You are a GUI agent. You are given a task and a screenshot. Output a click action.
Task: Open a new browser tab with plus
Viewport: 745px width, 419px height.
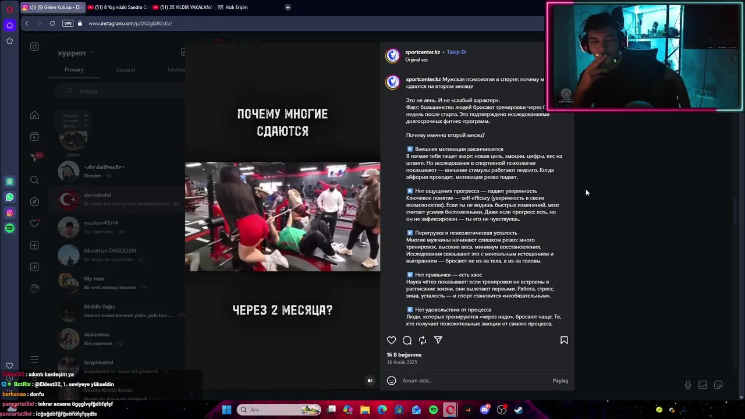288,7
